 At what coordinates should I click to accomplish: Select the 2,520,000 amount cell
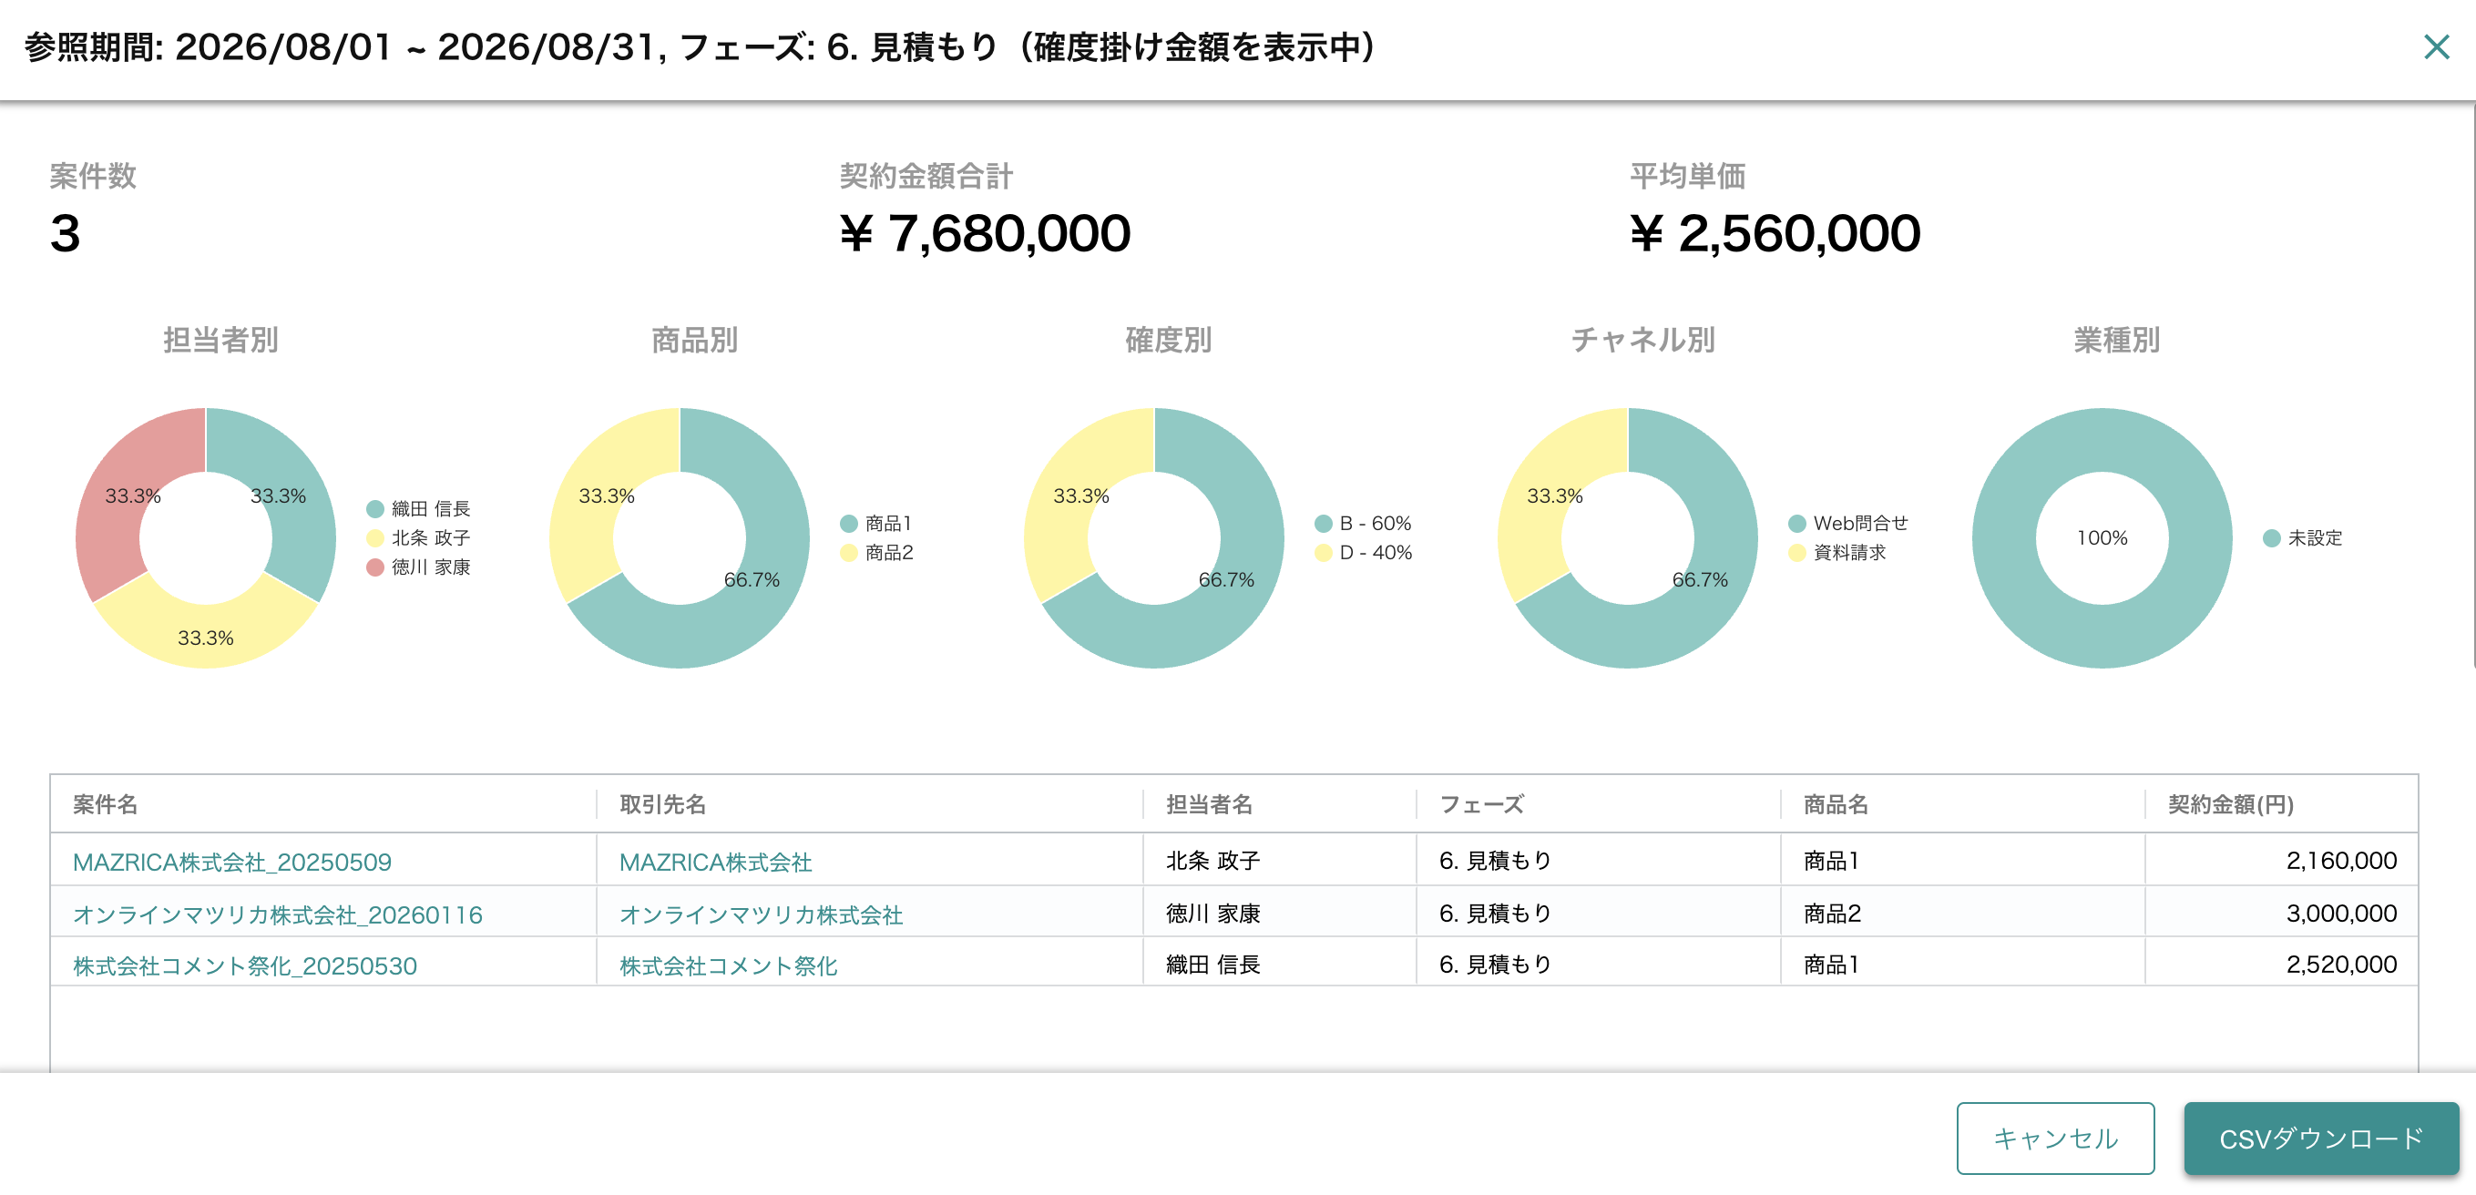pyautogui.click(x=2281, y=964)
